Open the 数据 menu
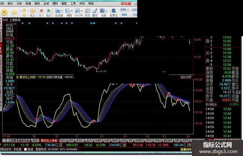Image resolution: width=243 pixels, height=156 pixels. pos(28,4)
